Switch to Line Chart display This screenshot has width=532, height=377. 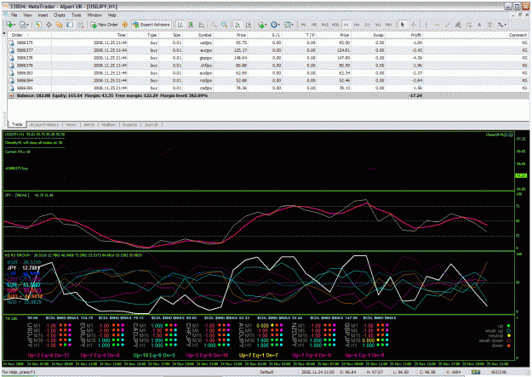[202, 25]
